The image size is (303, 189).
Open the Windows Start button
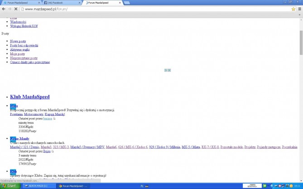10,186
